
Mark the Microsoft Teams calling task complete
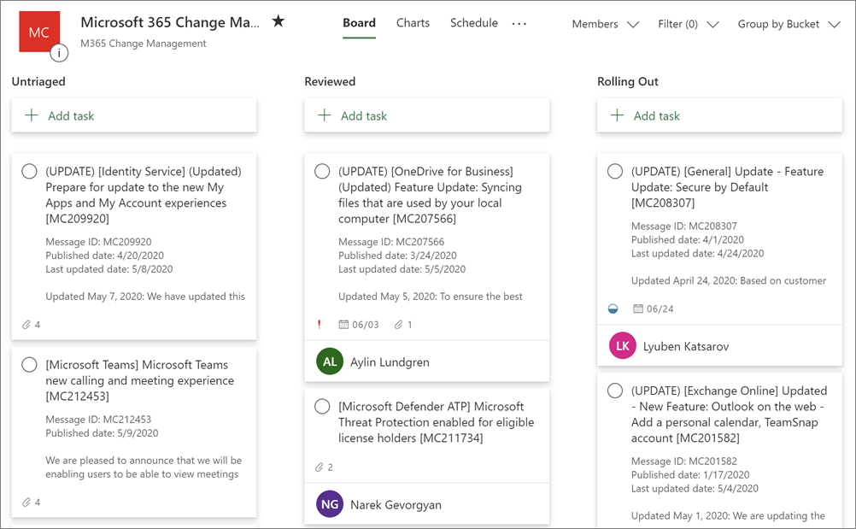(29, 365)
